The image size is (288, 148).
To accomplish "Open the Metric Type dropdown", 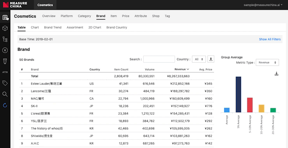I will click(267, 62).
